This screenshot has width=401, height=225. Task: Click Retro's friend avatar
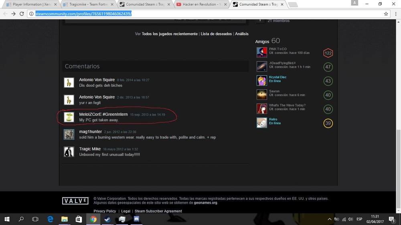tap(261, 123)
